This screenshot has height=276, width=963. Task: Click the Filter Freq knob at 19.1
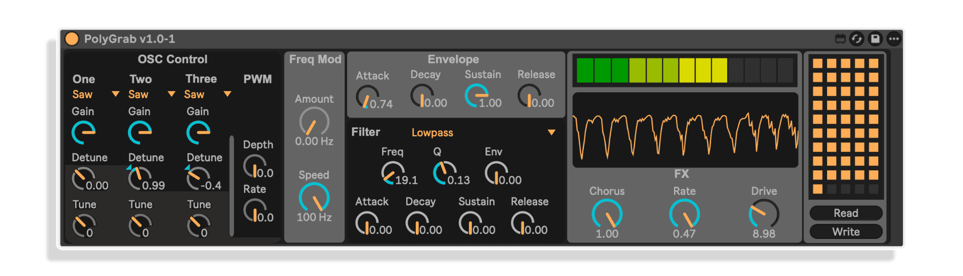tap(393, 173)
